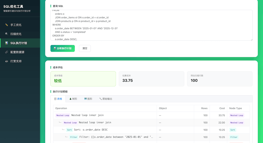Image resolution: width=263 pixels, height=143 pixels.
Task: Click the 分析执行计划 button
Action: pos(63,48)
